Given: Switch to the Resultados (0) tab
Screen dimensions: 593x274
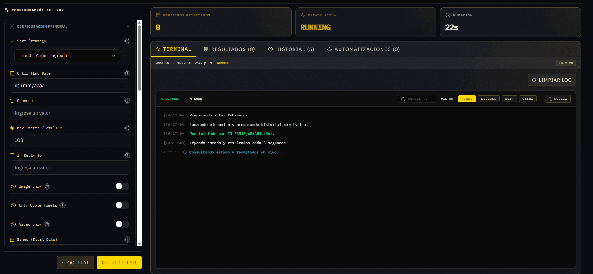Looking at the screenshot, I should click(229, 49).
